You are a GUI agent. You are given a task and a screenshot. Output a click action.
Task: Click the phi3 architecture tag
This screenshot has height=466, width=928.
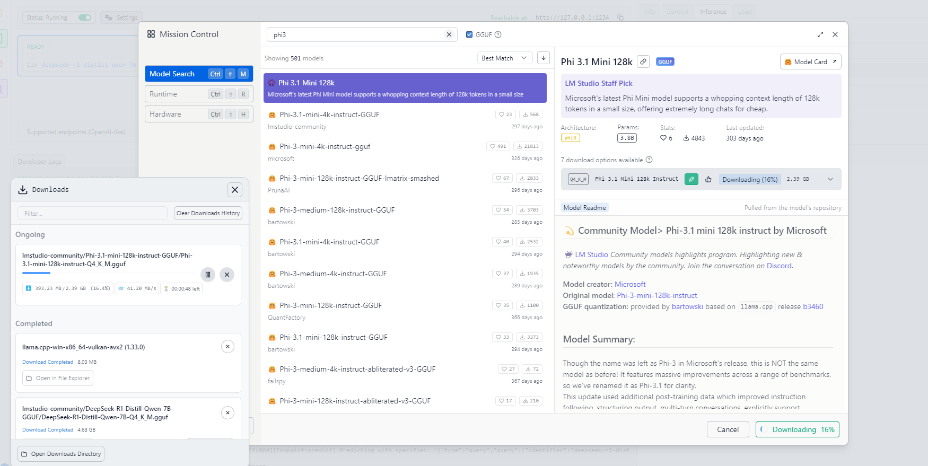(x=571, y=138)
